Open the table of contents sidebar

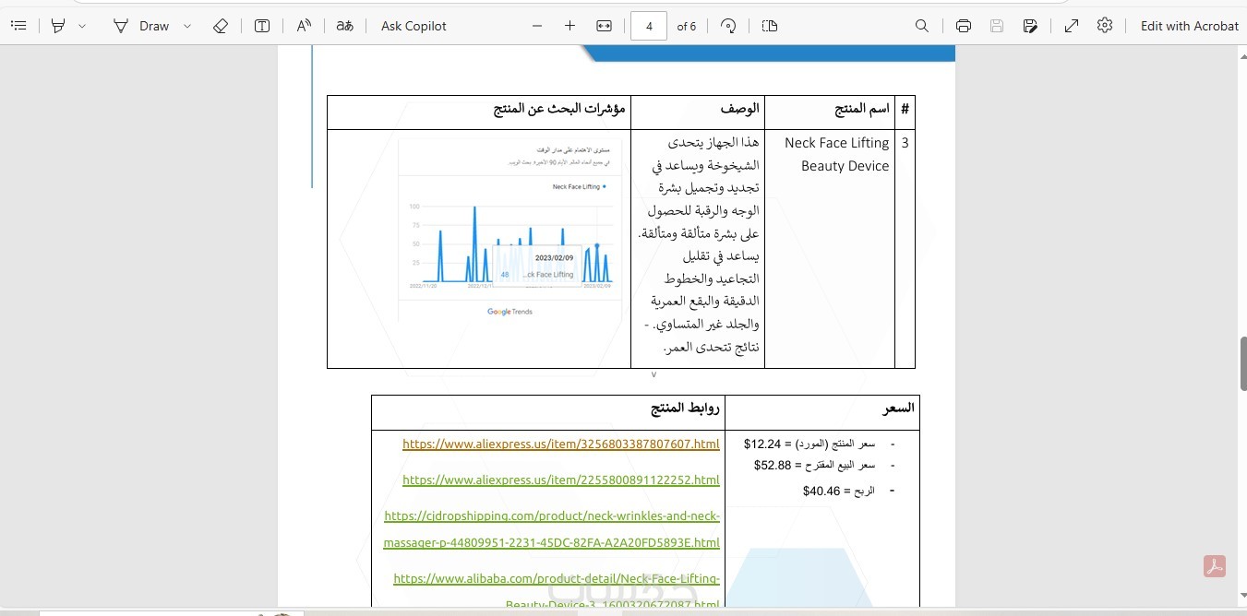pos(18,26)
